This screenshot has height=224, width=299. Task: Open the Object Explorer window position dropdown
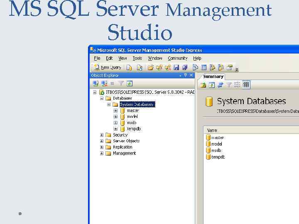180,75
